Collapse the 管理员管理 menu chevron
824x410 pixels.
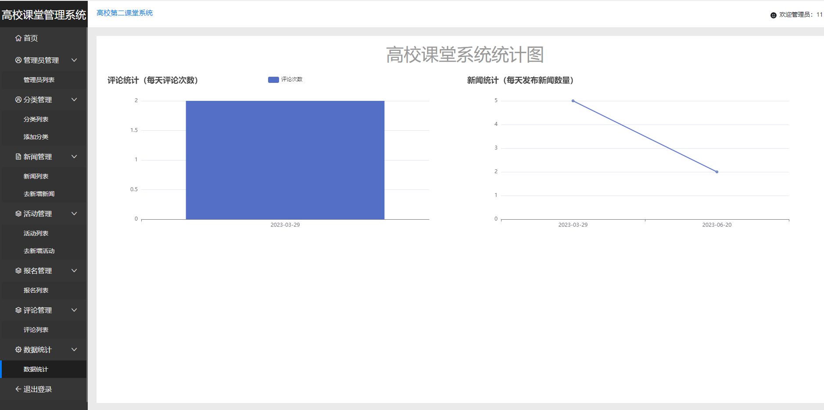(74, 60)
